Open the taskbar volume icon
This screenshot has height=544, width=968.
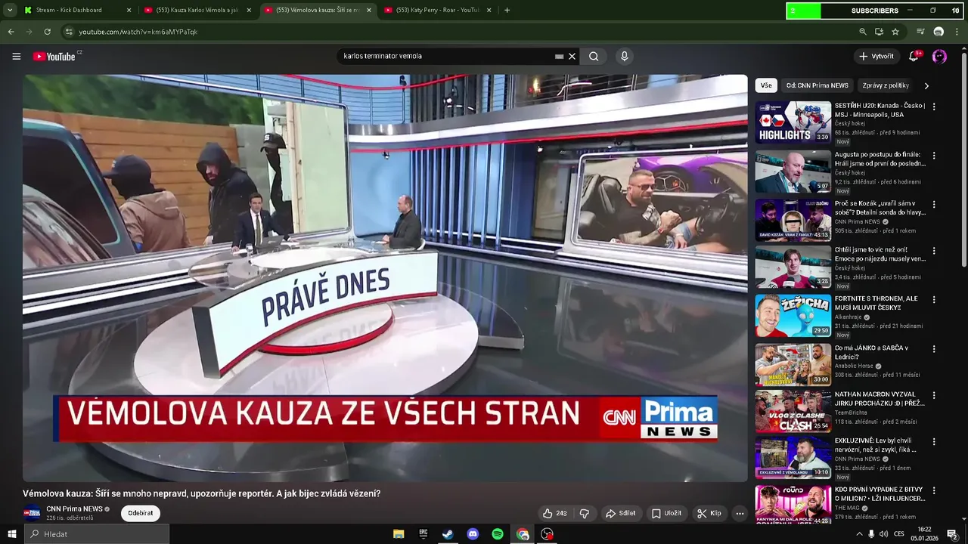[885, 534]
